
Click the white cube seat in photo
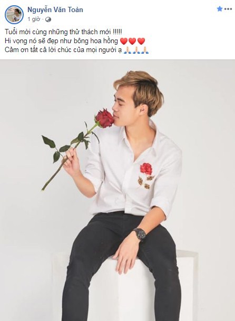pos(125,287)
